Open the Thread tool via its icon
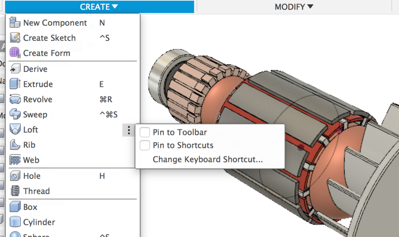 (x=14, y=191)
